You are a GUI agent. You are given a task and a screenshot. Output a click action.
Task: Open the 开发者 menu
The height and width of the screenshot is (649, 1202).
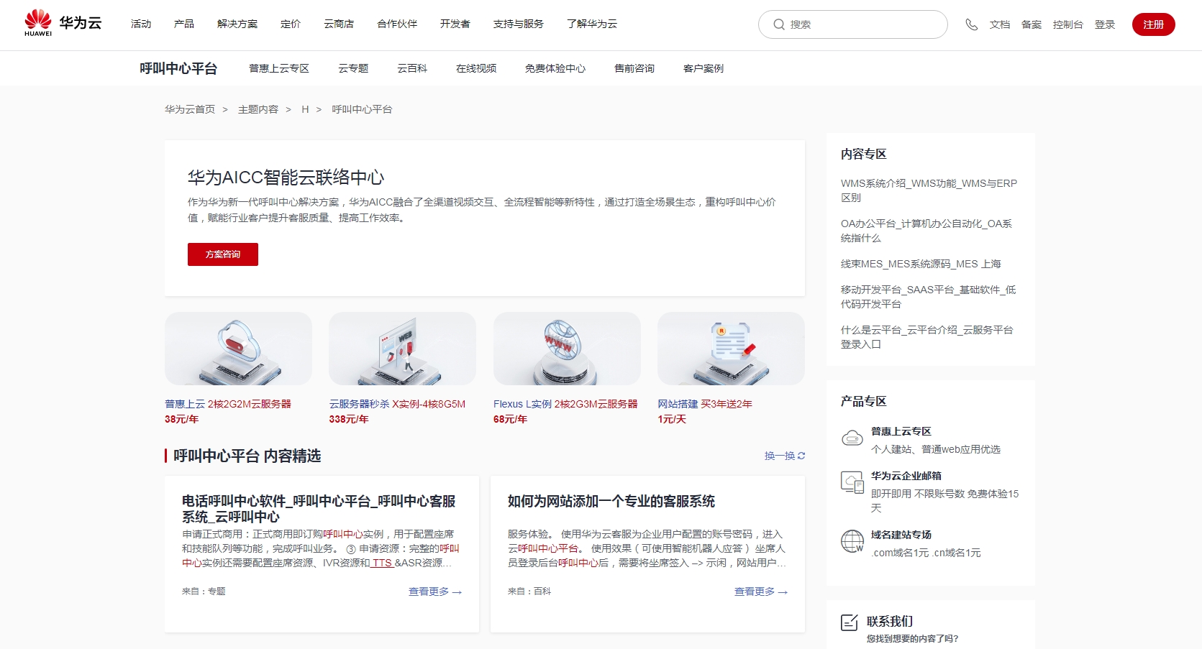click(x=455, y=24)
